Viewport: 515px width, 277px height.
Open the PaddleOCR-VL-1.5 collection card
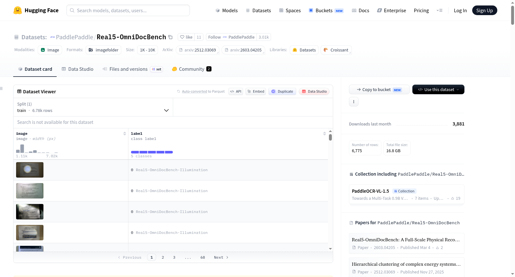point(407,194)
